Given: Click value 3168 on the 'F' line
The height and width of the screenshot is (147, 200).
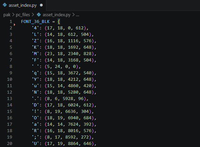Looking at the screenshot, I should point(73,60).
